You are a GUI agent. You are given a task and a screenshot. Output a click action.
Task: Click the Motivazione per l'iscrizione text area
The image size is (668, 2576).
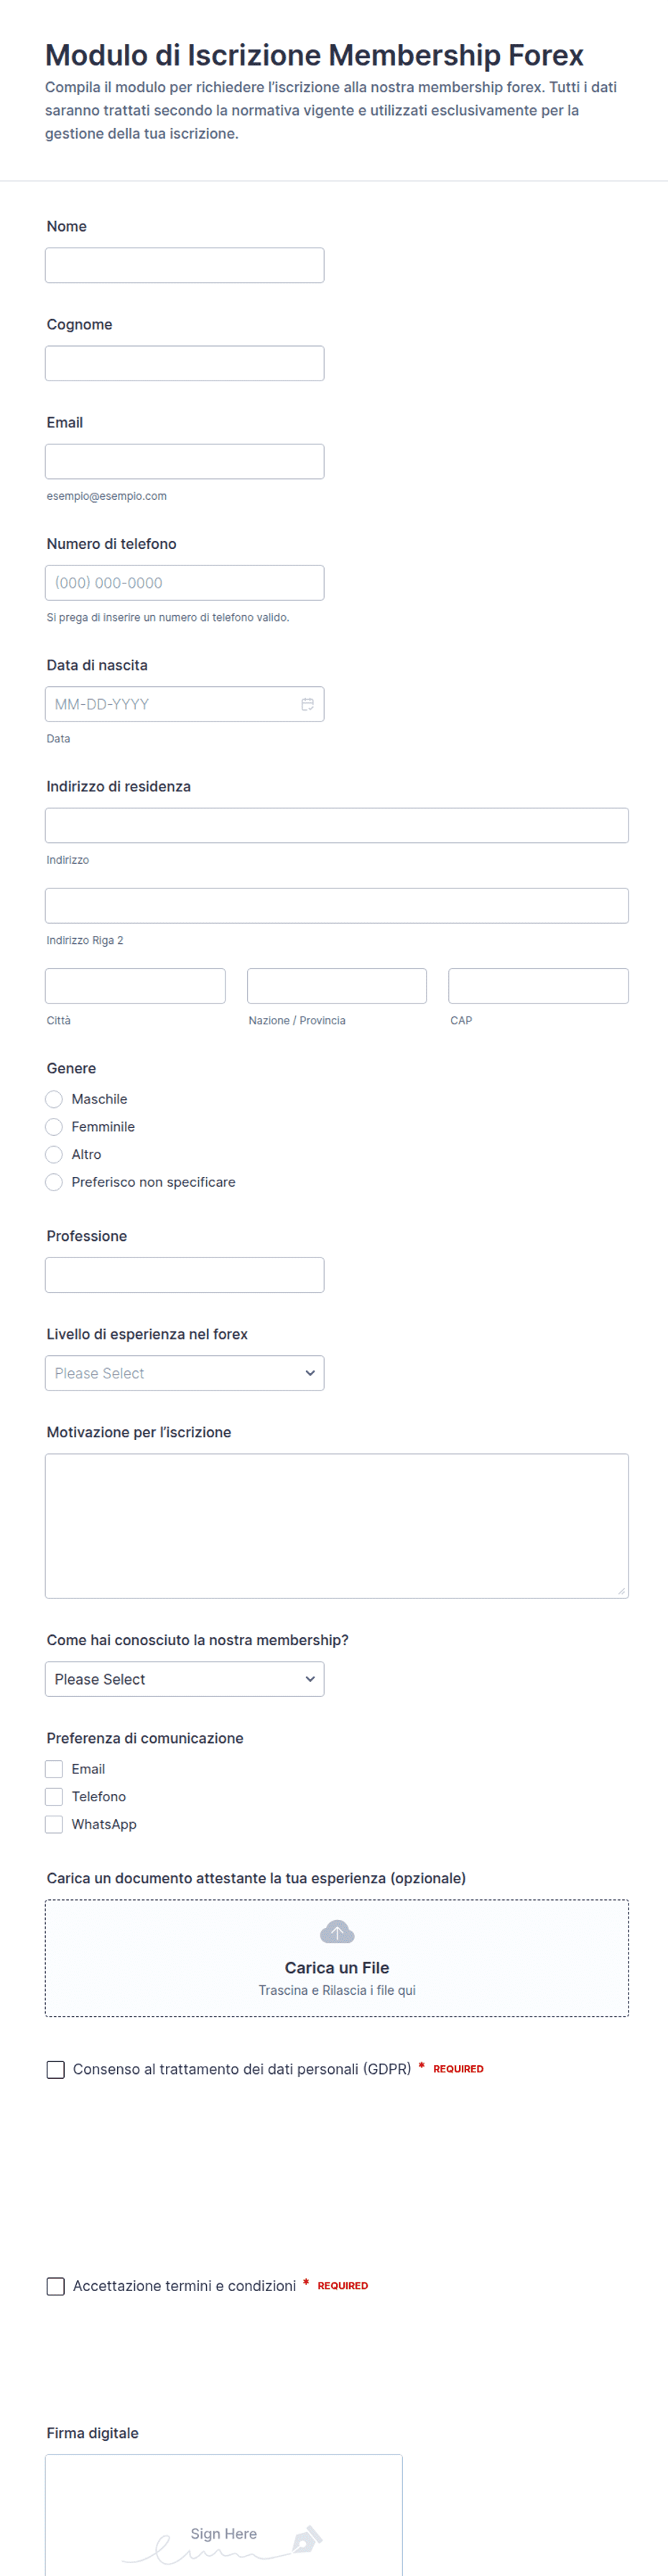pyautogui.click(x=336, y=1526)
